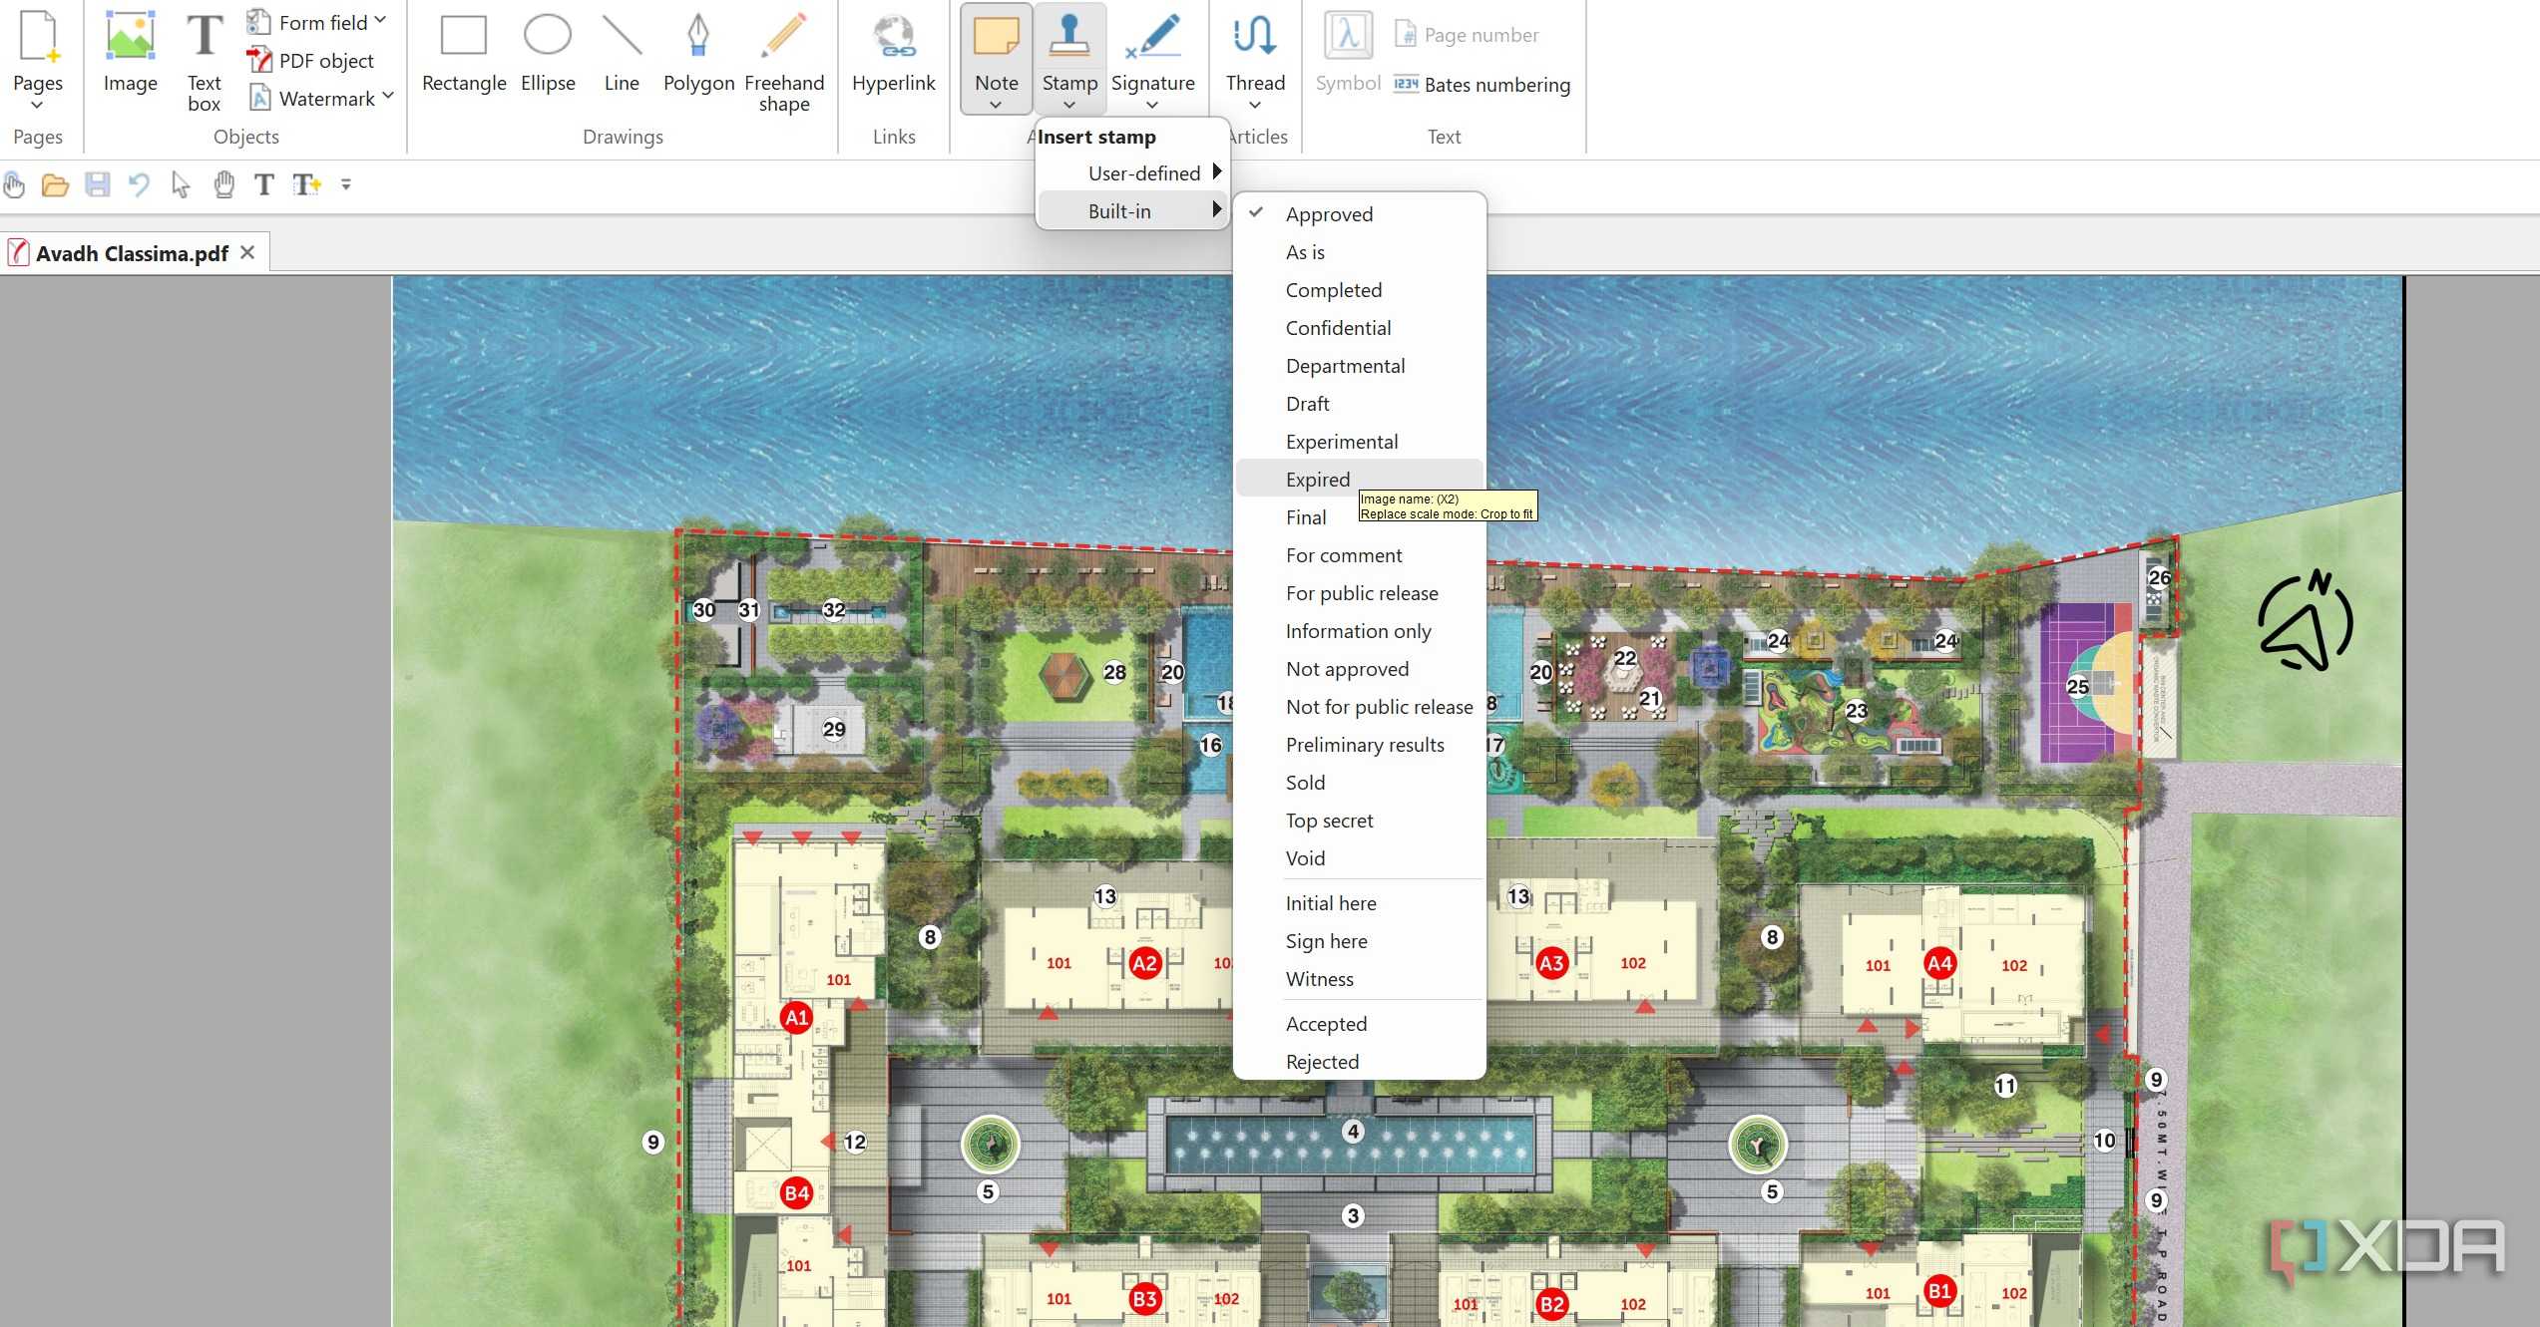Pick the Rectangle drawing tool

[x=464, y=55]
